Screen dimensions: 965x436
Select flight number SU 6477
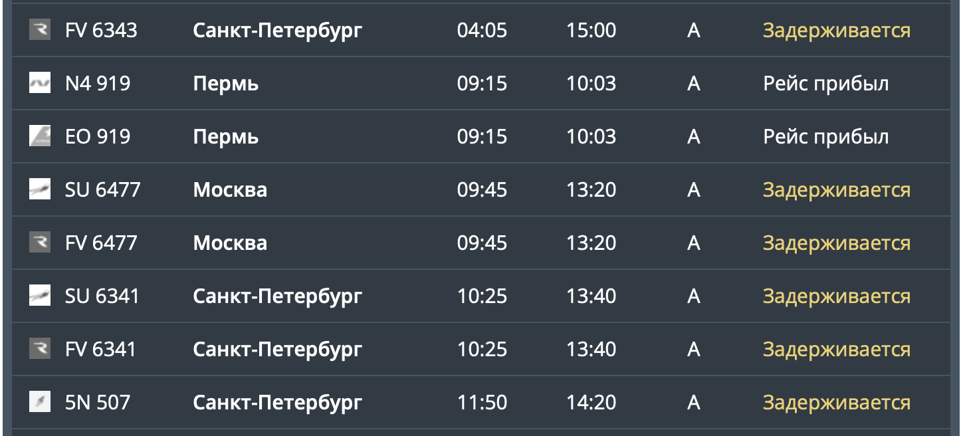tap(103, 189)
